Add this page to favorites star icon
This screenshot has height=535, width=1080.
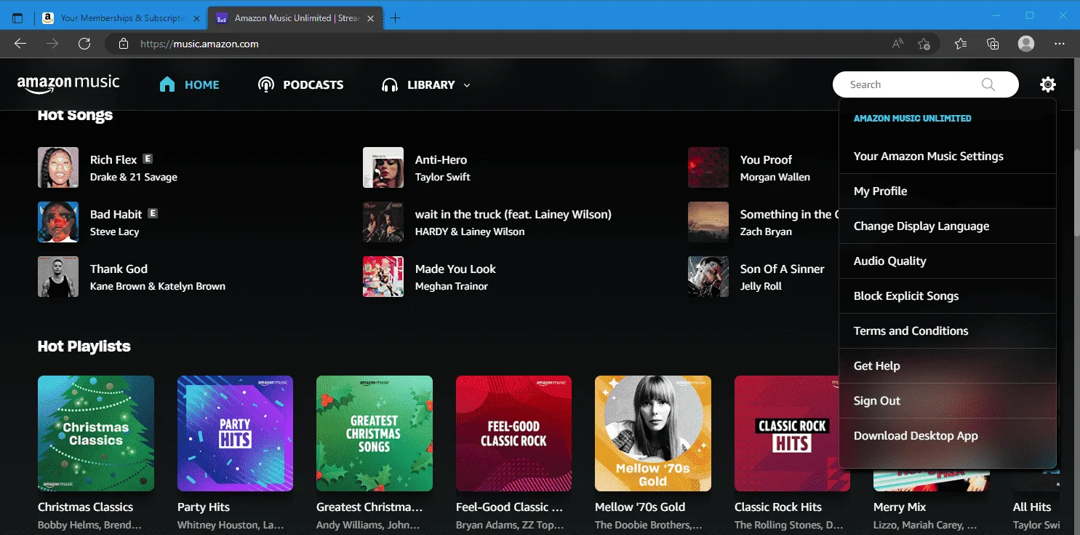[924, 44]
